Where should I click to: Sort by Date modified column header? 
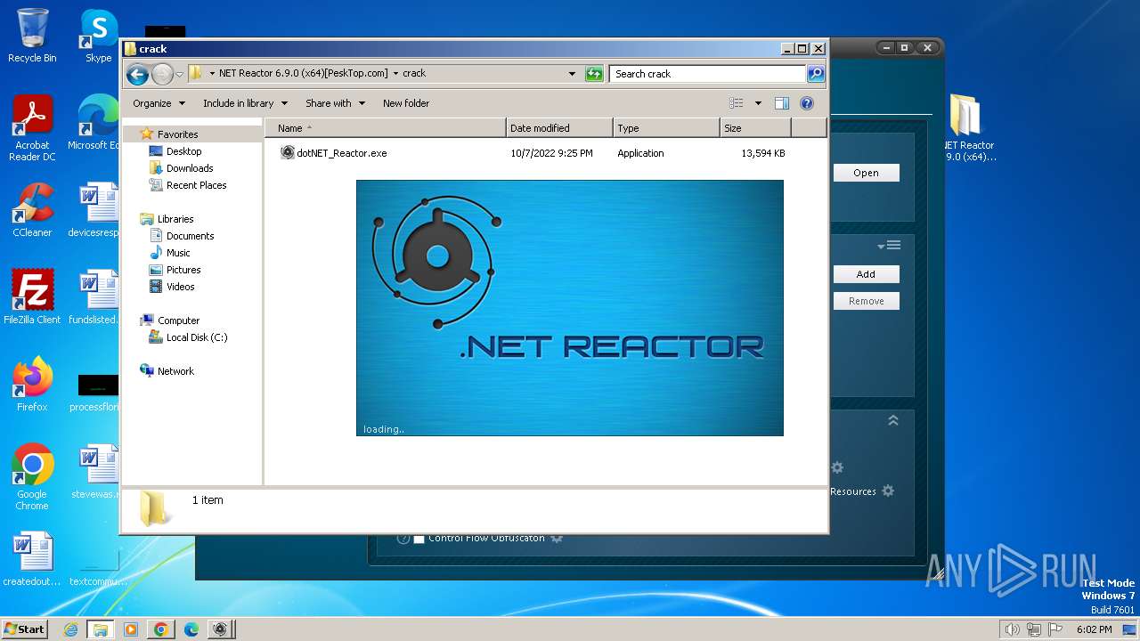coord(559,128)
